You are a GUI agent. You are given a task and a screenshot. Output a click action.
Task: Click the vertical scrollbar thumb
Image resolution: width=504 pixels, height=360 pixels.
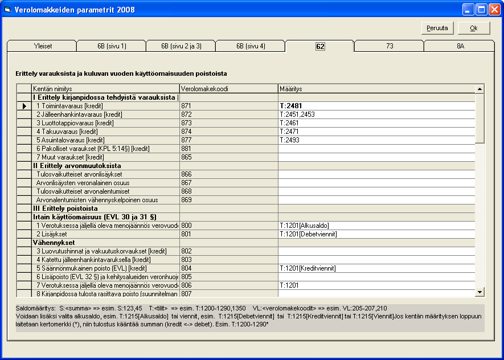480,118
